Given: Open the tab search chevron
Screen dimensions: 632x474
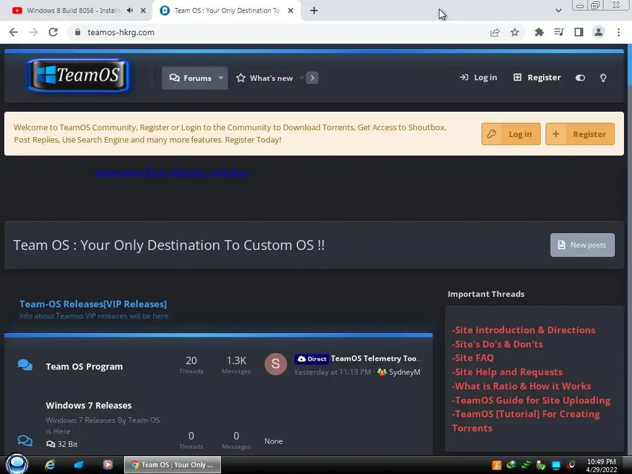Looking at the screenshot, I should tap(558, 10).
